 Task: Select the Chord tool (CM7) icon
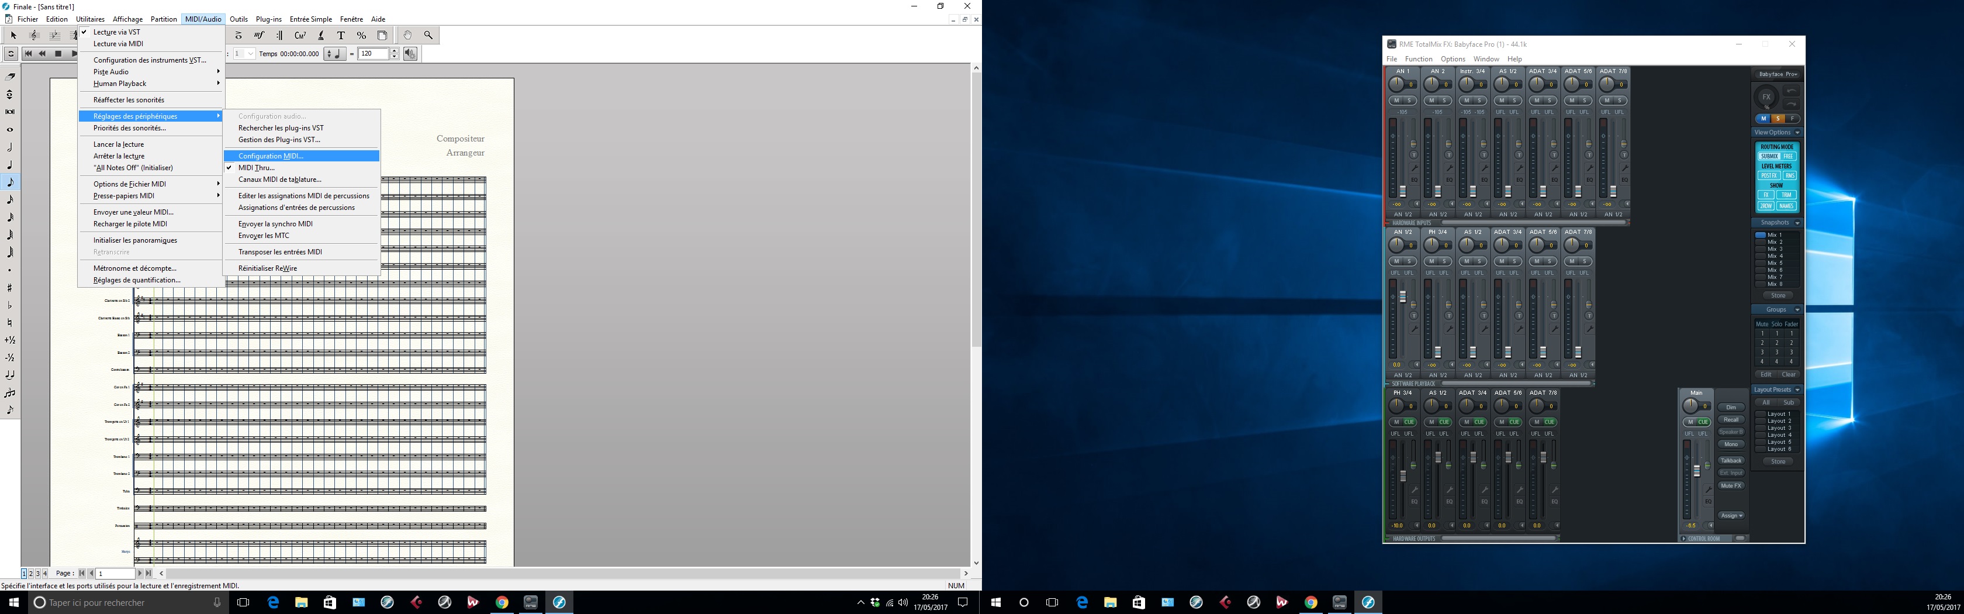pyautogui.click(x=300, y=35)
